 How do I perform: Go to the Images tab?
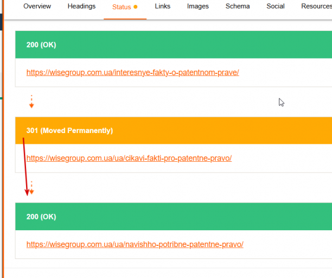point(198,7)
